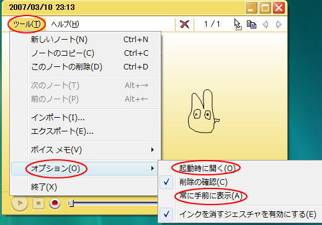Choose ノートのコピー(C) menu entry
This screenshot has height=225, width=322.
tap(85, 53)
